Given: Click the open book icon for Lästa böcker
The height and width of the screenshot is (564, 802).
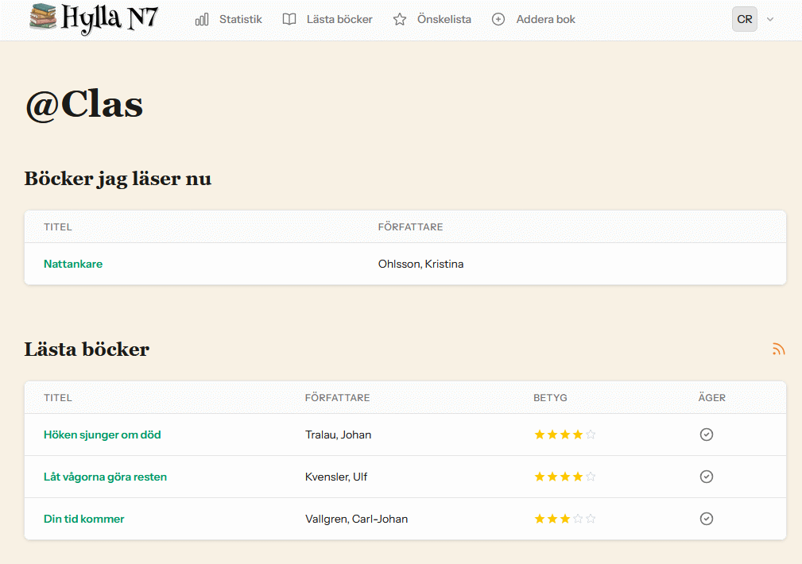Looking at the screenshot, I should 289,19.
